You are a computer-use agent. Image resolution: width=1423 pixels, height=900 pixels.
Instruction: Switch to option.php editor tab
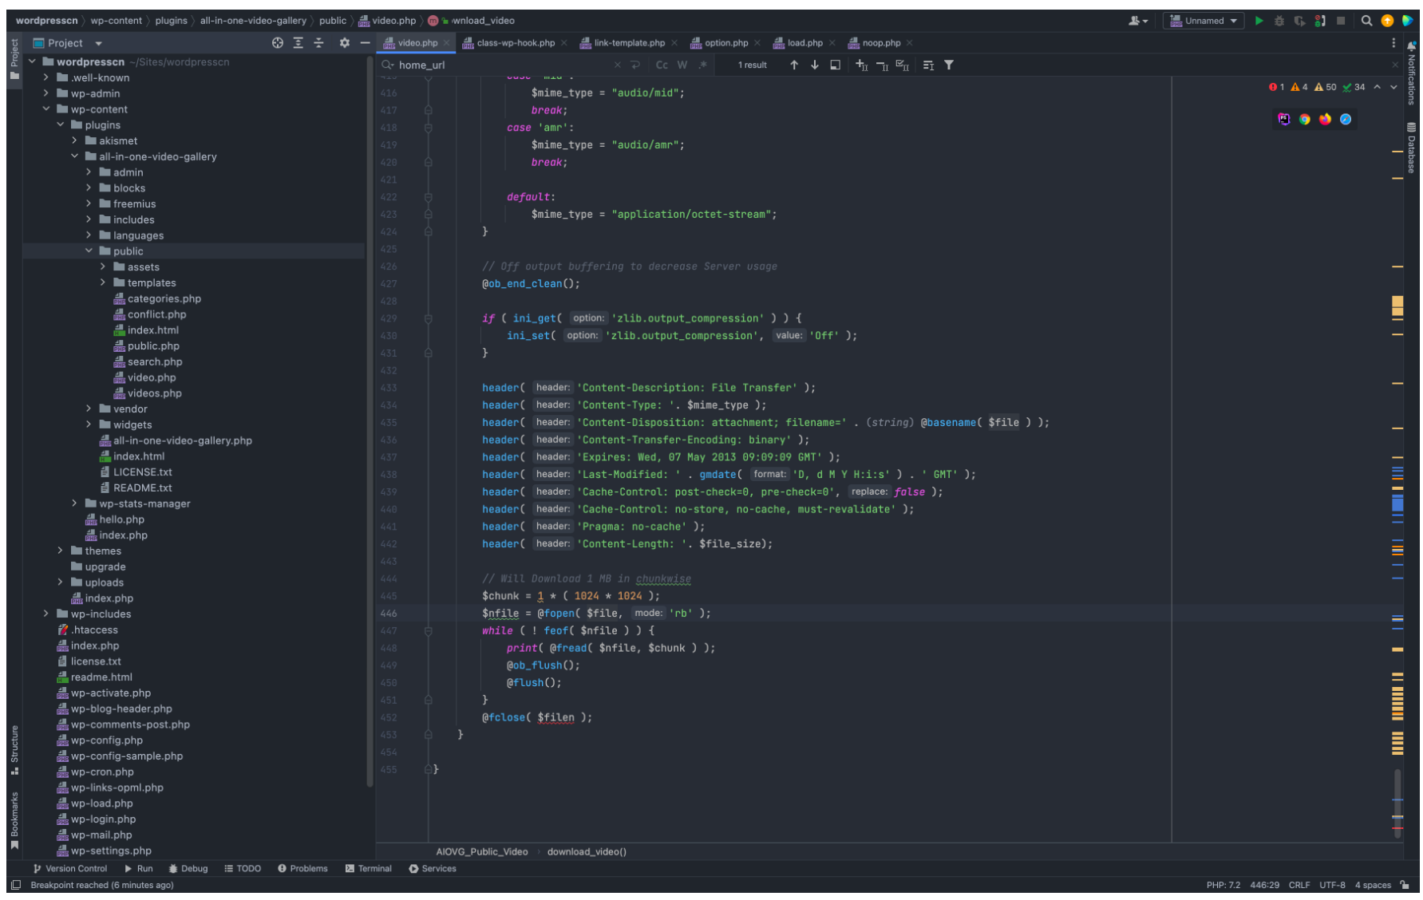725,43
